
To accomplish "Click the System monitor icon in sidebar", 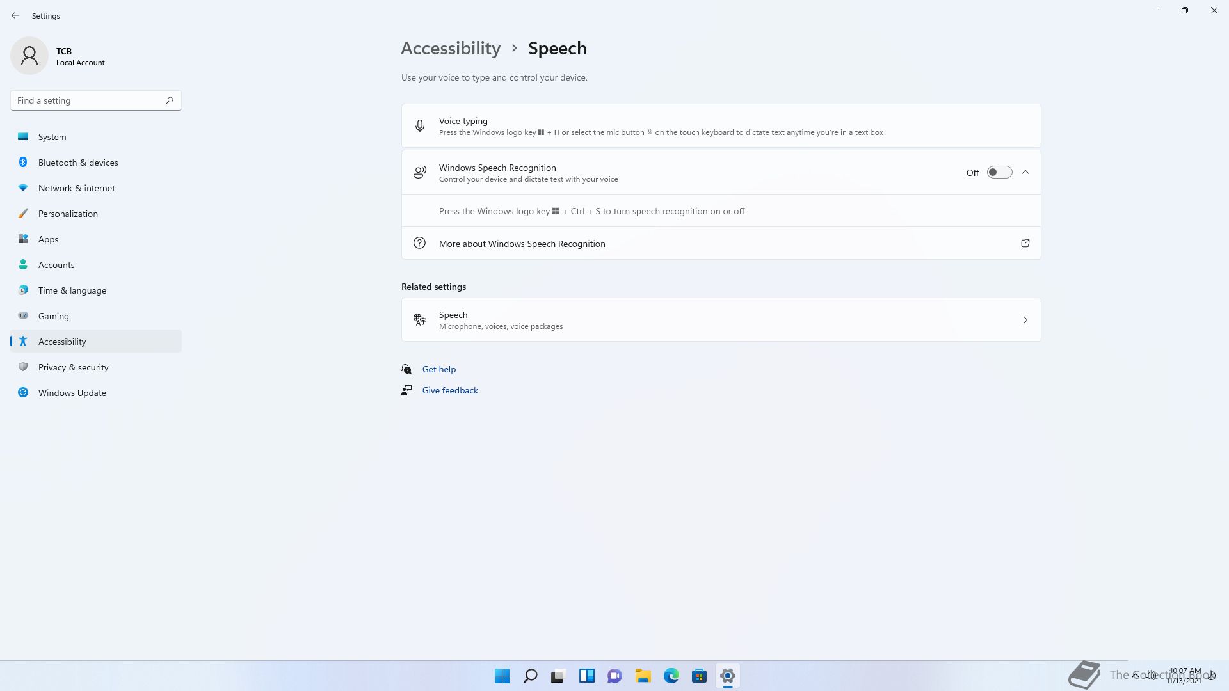I will (23, 136).
